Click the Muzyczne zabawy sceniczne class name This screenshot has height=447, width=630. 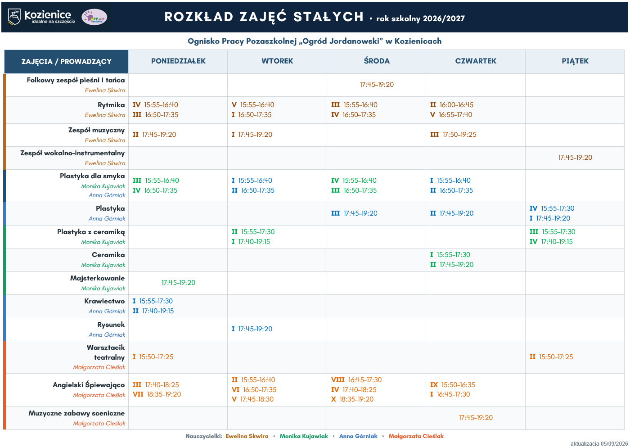click(76, 413)
